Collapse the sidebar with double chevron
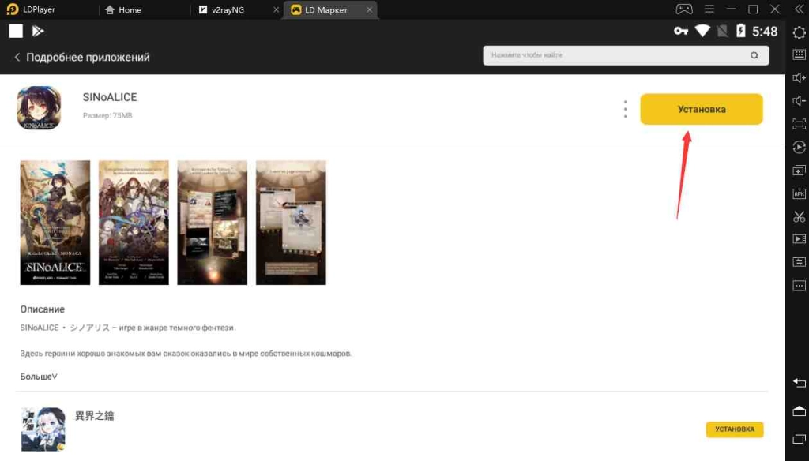The image size is (809, 461). pyautogui.click(x=799, y=9)
